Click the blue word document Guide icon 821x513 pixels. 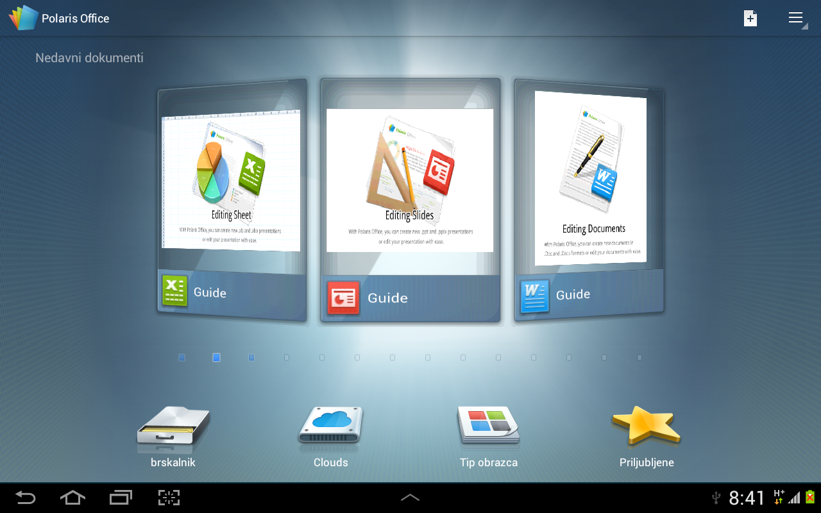[534, 296]
